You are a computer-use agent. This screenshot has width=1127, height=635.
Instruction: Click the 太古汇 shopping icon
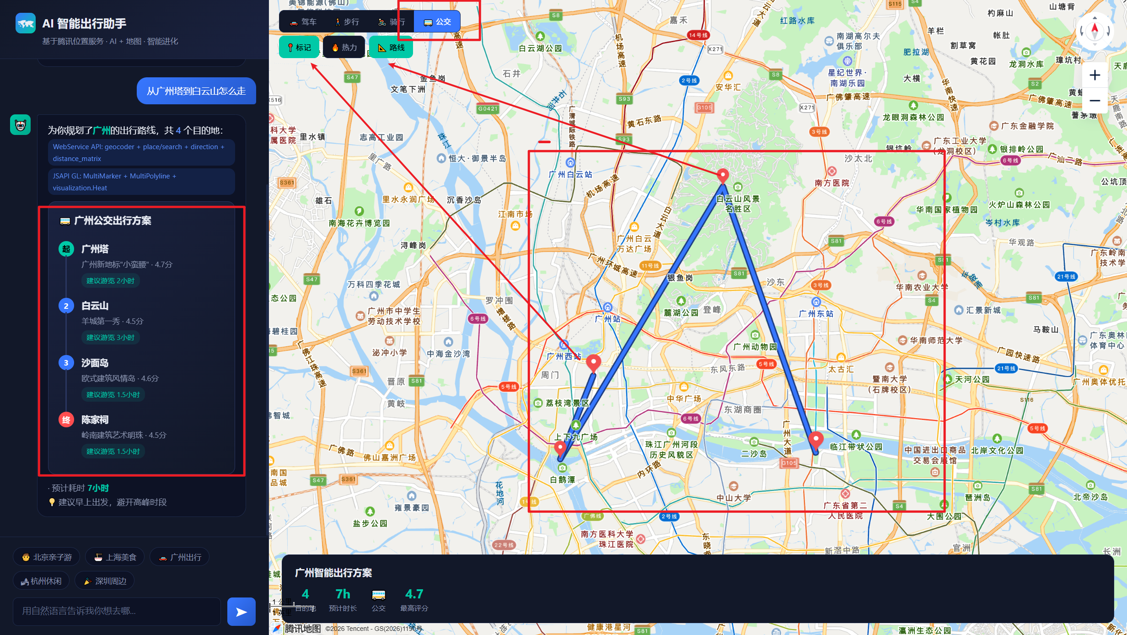[841, 357]
